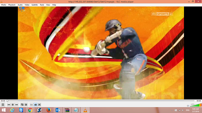This screenshot has height=113, width=202.
Task: Show hidden system tray icons
Action: [x=172, y=110]
